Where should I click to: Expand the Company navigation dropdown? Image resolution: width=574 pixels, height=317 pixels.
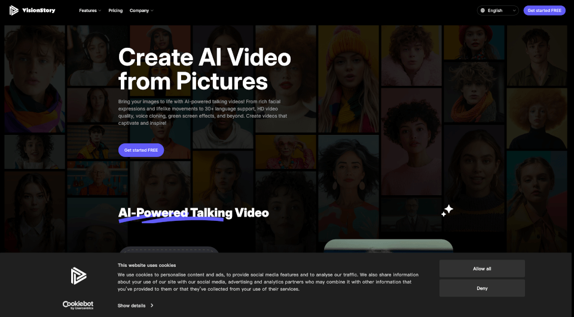pyautogui.click(x=141, y=10)
